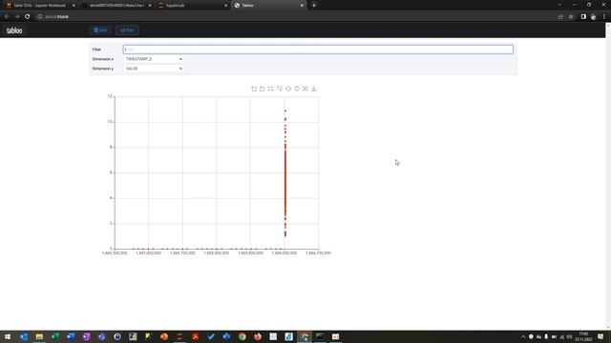Bookmark this page with the star icon
611x343 pixels.
pos(571,17)
